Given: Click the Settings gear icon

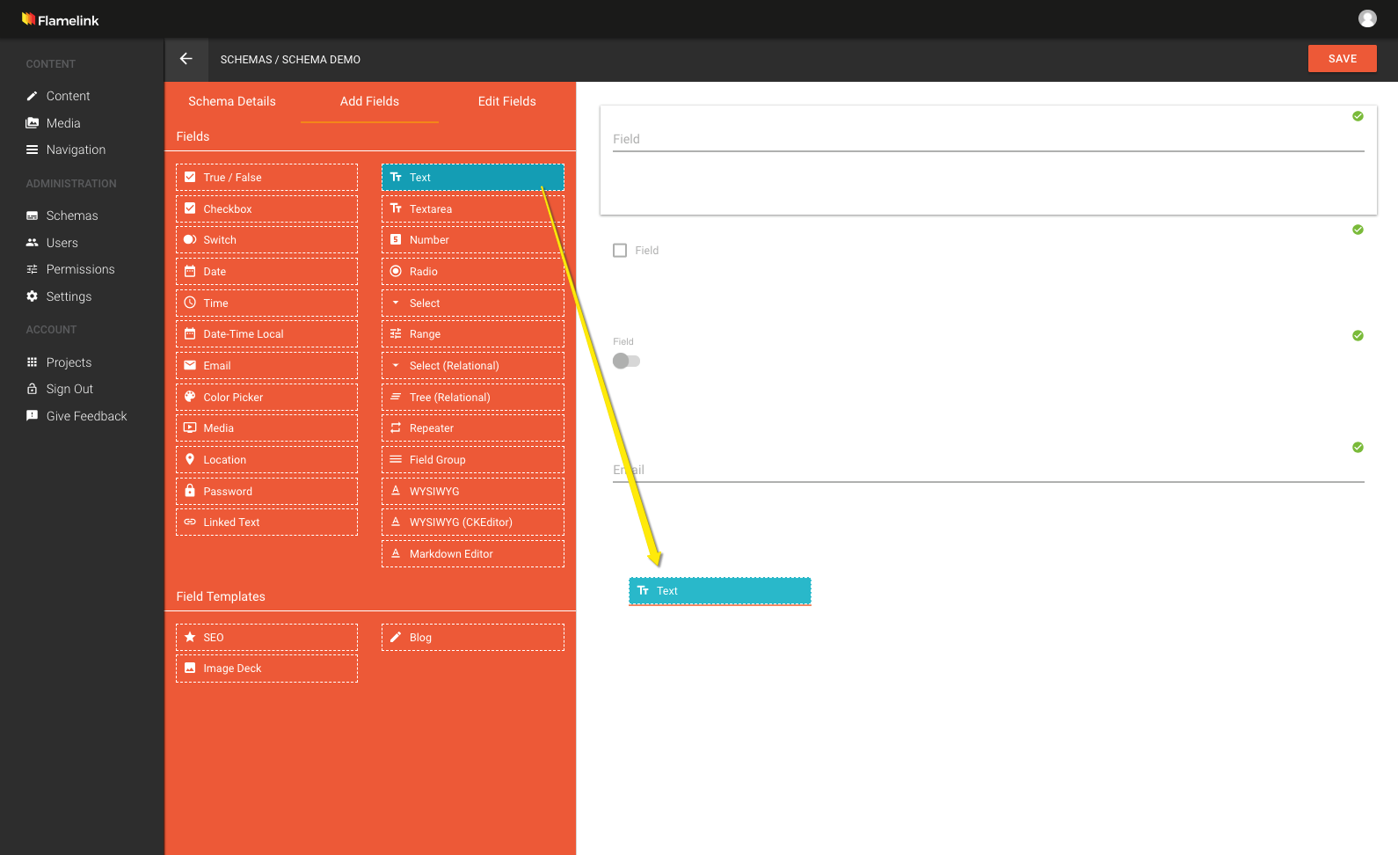Looking at the screenshot, I should [32, 296].
